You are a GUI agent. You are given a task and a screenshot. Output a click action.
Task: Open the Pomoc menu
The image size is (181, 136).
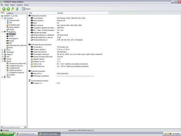tap(26, 5)
